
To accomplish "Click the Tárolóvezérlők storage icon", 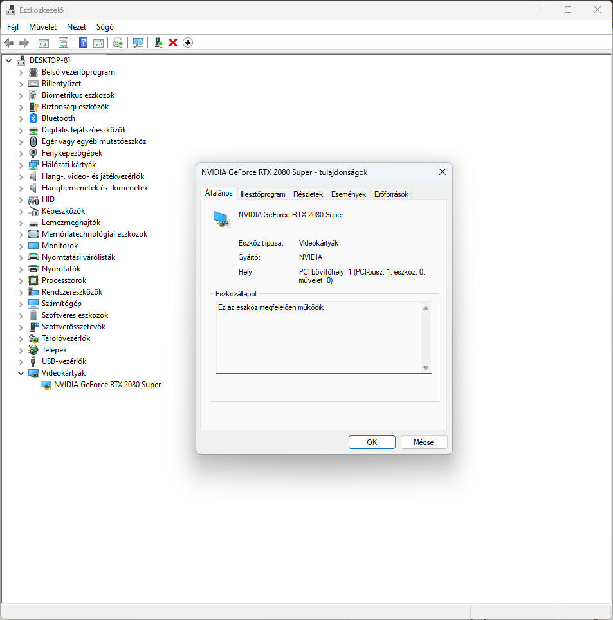I will (33, 338).
